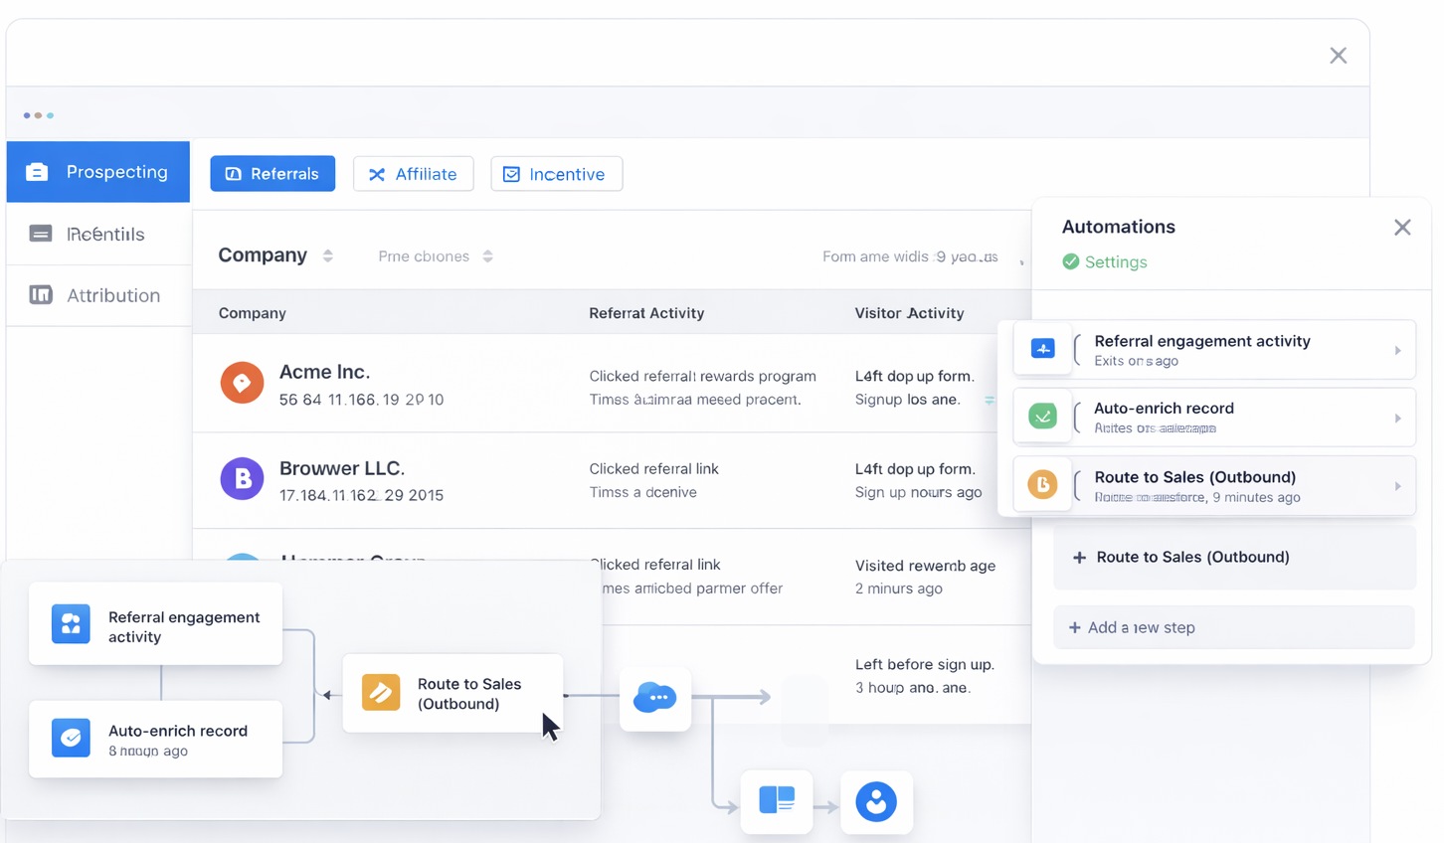Switch to the Incentive tab
Screen dimensions: 1444x843
point(556,174)
